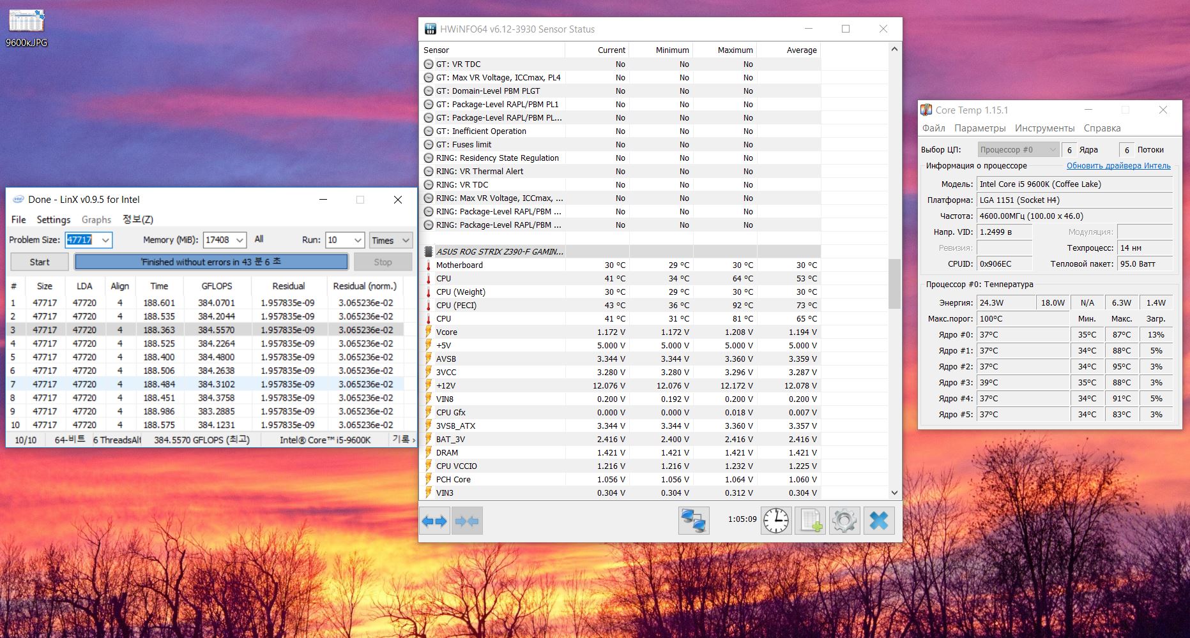Image resolution: width=1190 pixels, height=638 pixels.
Task: Select run row 3 in LinX results
Action: (x=205, y=330)
